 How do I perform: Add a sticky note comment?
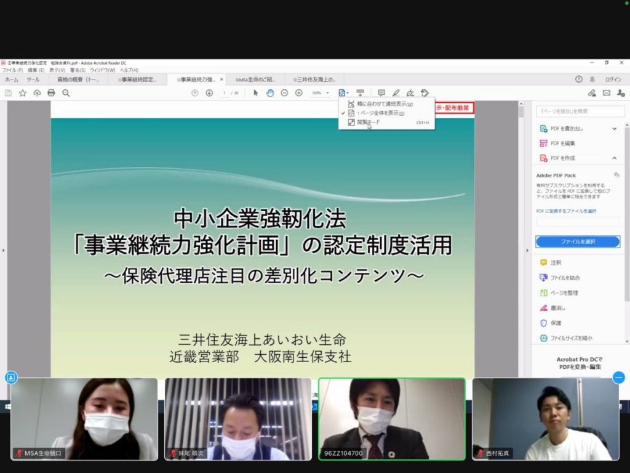pos(381,93)
